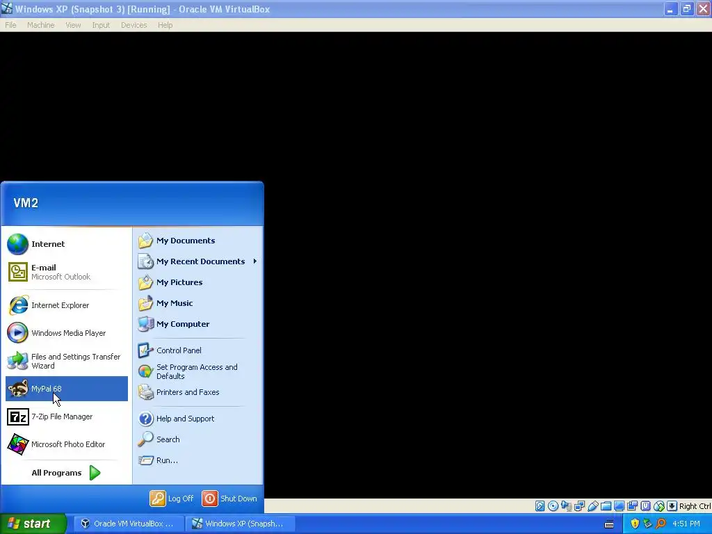This screenshot has height=534, width=712.
Task: Open Control Panel
Action: click(198, 350)
